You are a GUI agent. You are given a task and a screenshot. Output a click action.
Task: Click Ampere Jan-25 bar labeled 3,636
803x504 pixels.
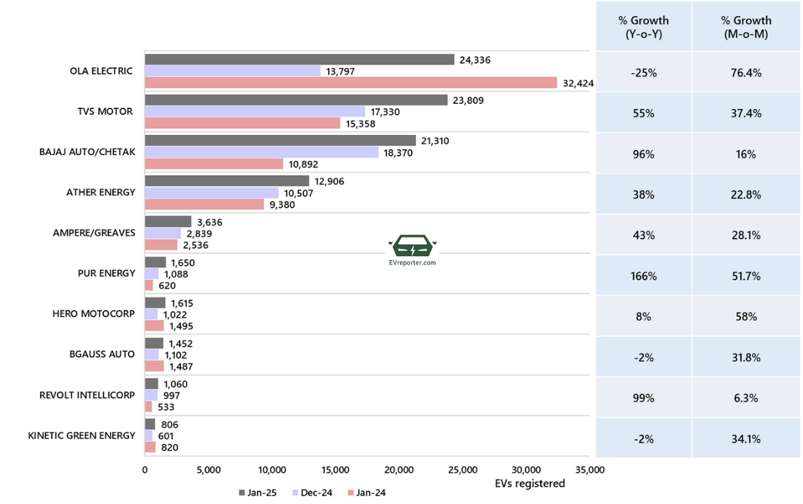pyautogui.click(x=168, y=221)
